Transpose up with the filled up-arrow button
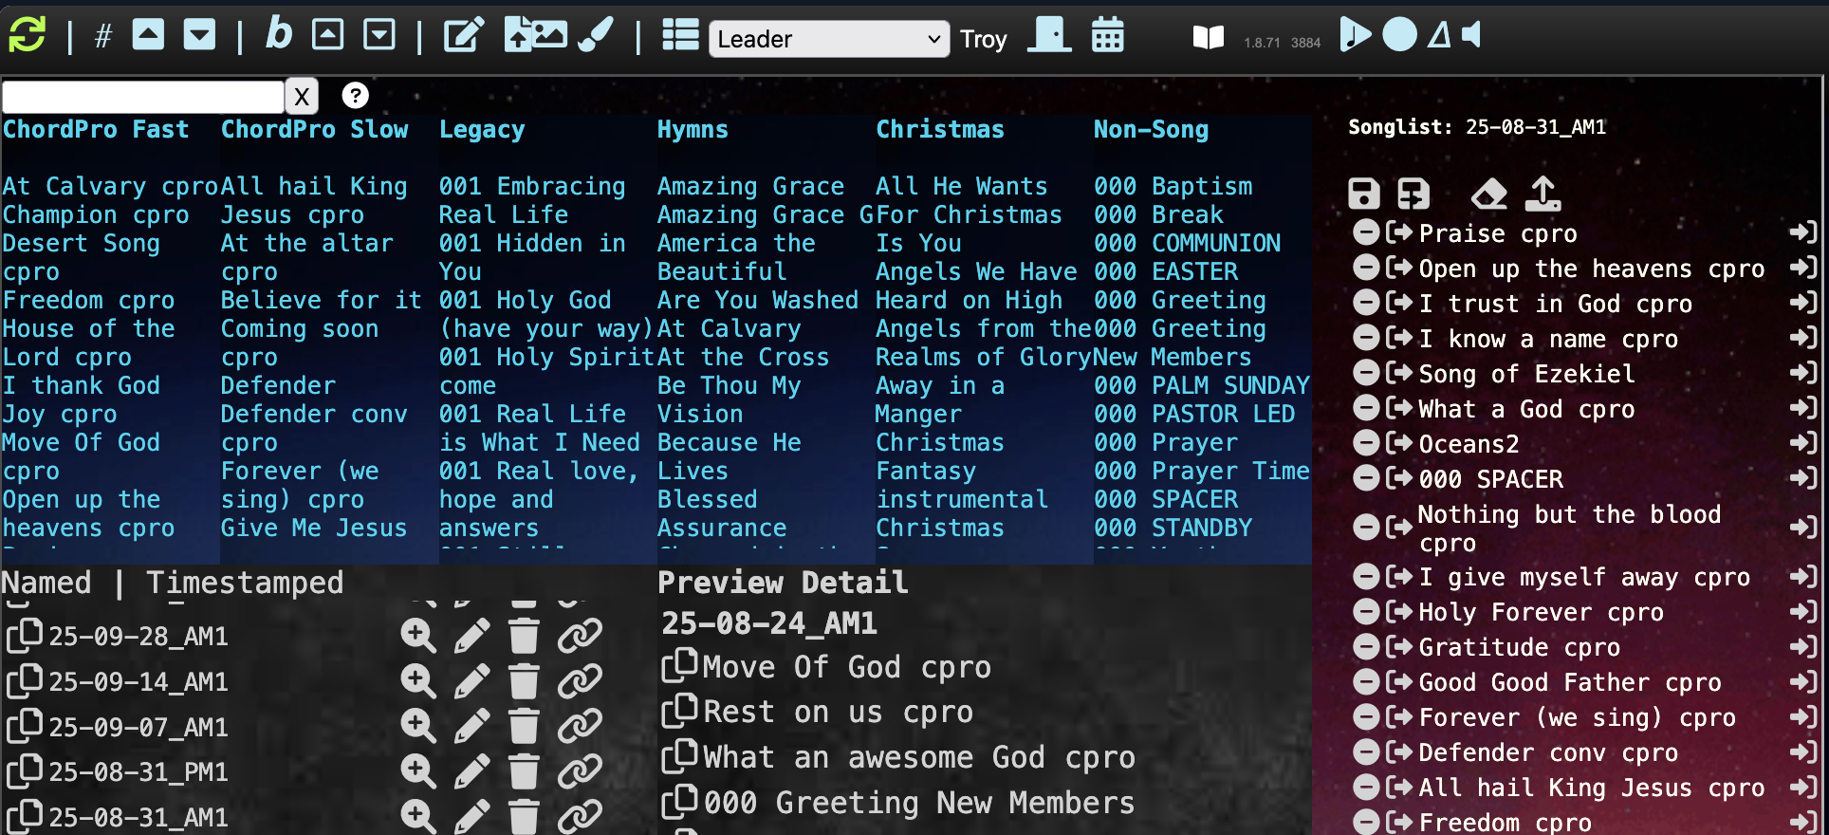1829x835 pixels. (148, 35)
